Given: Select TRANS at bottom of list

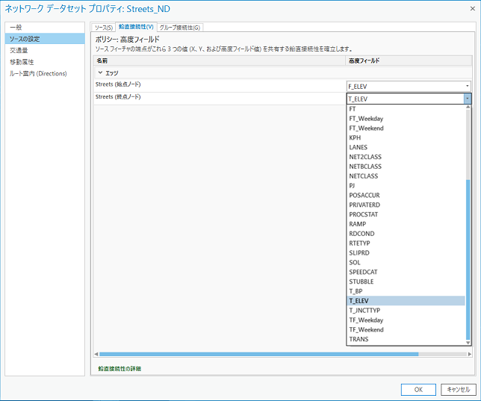Looking at the screenshot, I should coord(359,339).
